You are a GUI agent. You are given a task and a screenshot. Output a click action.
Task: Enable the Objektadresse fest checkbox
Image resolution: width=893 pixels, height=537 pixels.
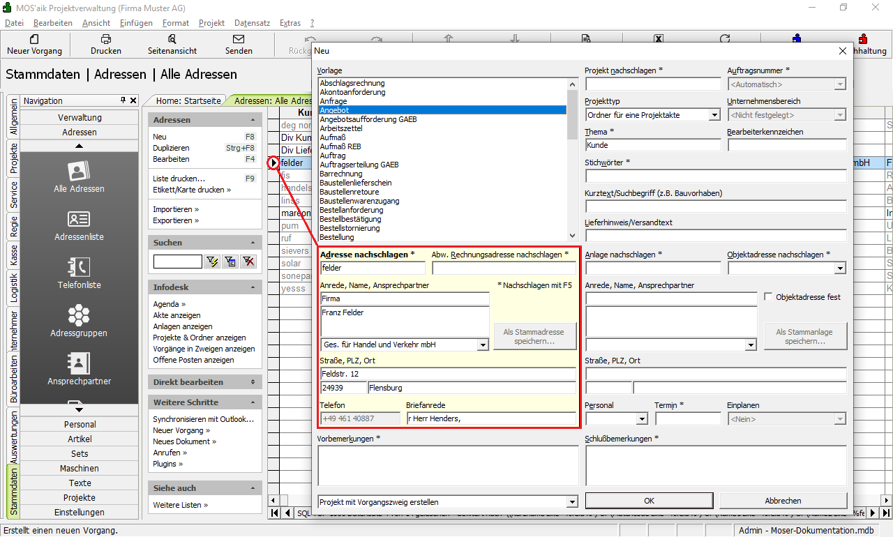[x=769, y=297]
